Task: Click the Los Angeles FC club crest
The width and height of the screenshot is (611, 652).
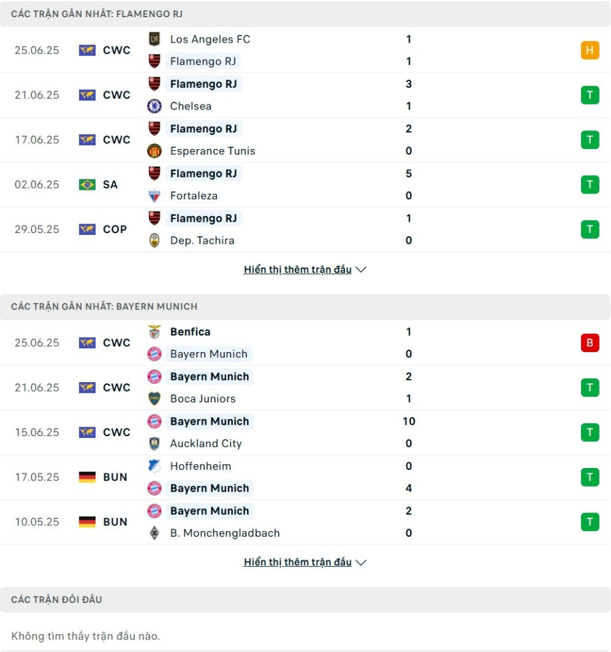Action: pos(154,39)
